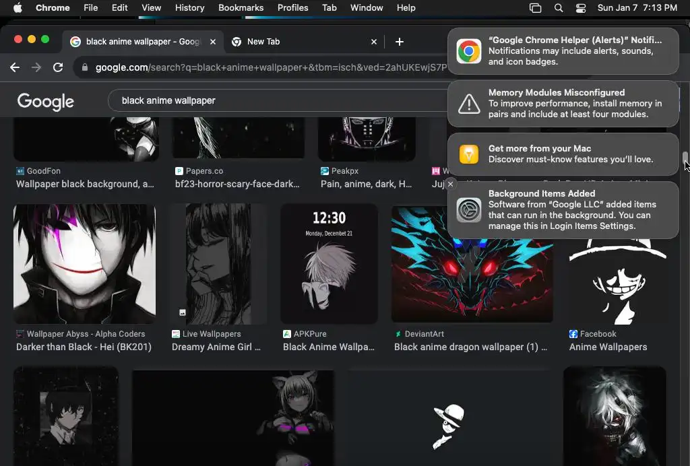
Task: Open the File menu
Action: [91, 8]
